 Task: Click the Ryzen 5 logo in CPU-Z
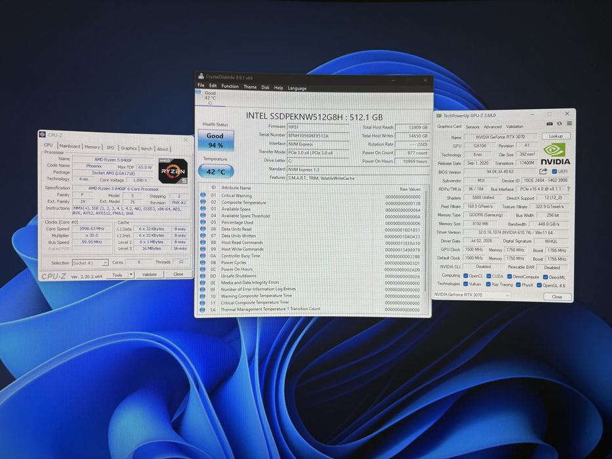pos(173,171)
